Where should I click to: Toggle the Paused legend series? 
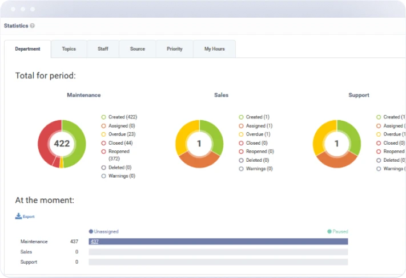[337, 231]
